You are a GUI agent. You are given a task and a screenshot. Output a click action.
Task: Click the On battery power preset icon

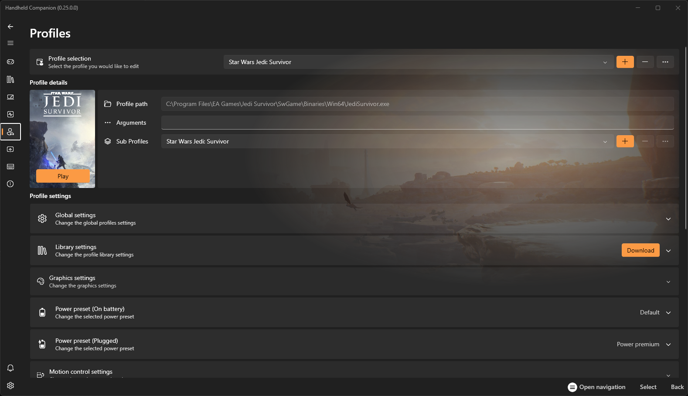(42, 312)
